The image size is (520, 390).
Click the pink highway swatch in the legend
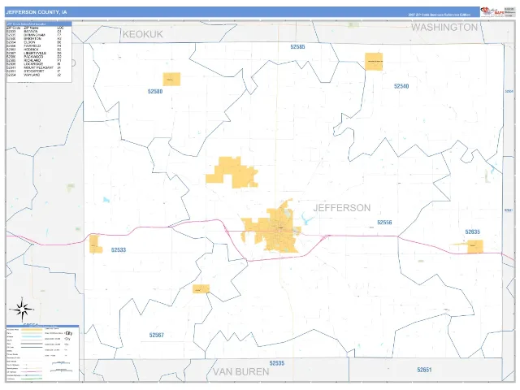point(32,372)
